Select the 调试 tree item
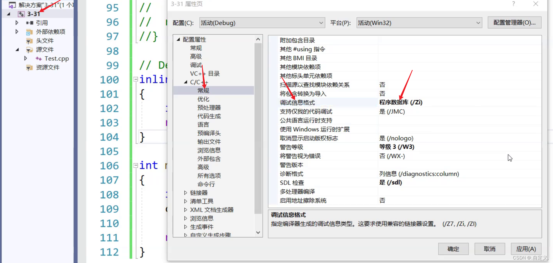The height and width of the screenshot is (263, 553). click(196, 65)
